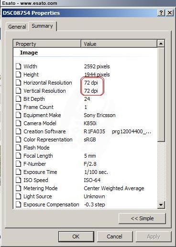The height and width of the screenshot is (247, 176).
Task: Click the page icon next to F-Number
Action: pos(19,164)
